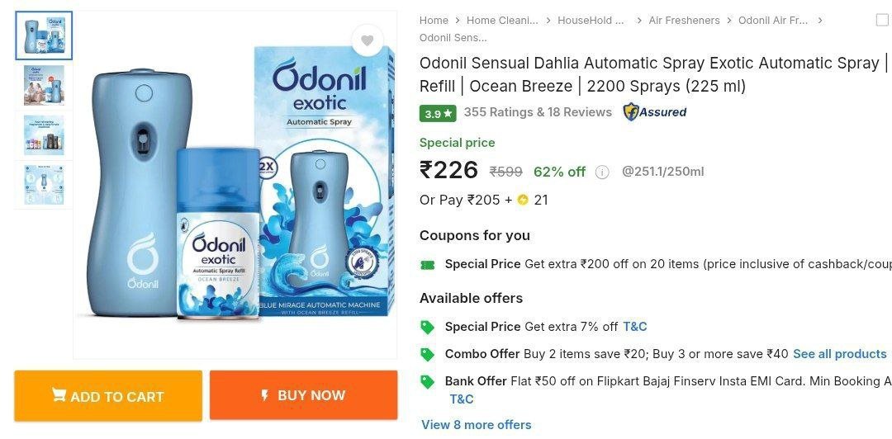The width and height of the screenshot is (892, 439).
Task: Open T&C link for Special Price offer
Action: (x=634, y=327)
